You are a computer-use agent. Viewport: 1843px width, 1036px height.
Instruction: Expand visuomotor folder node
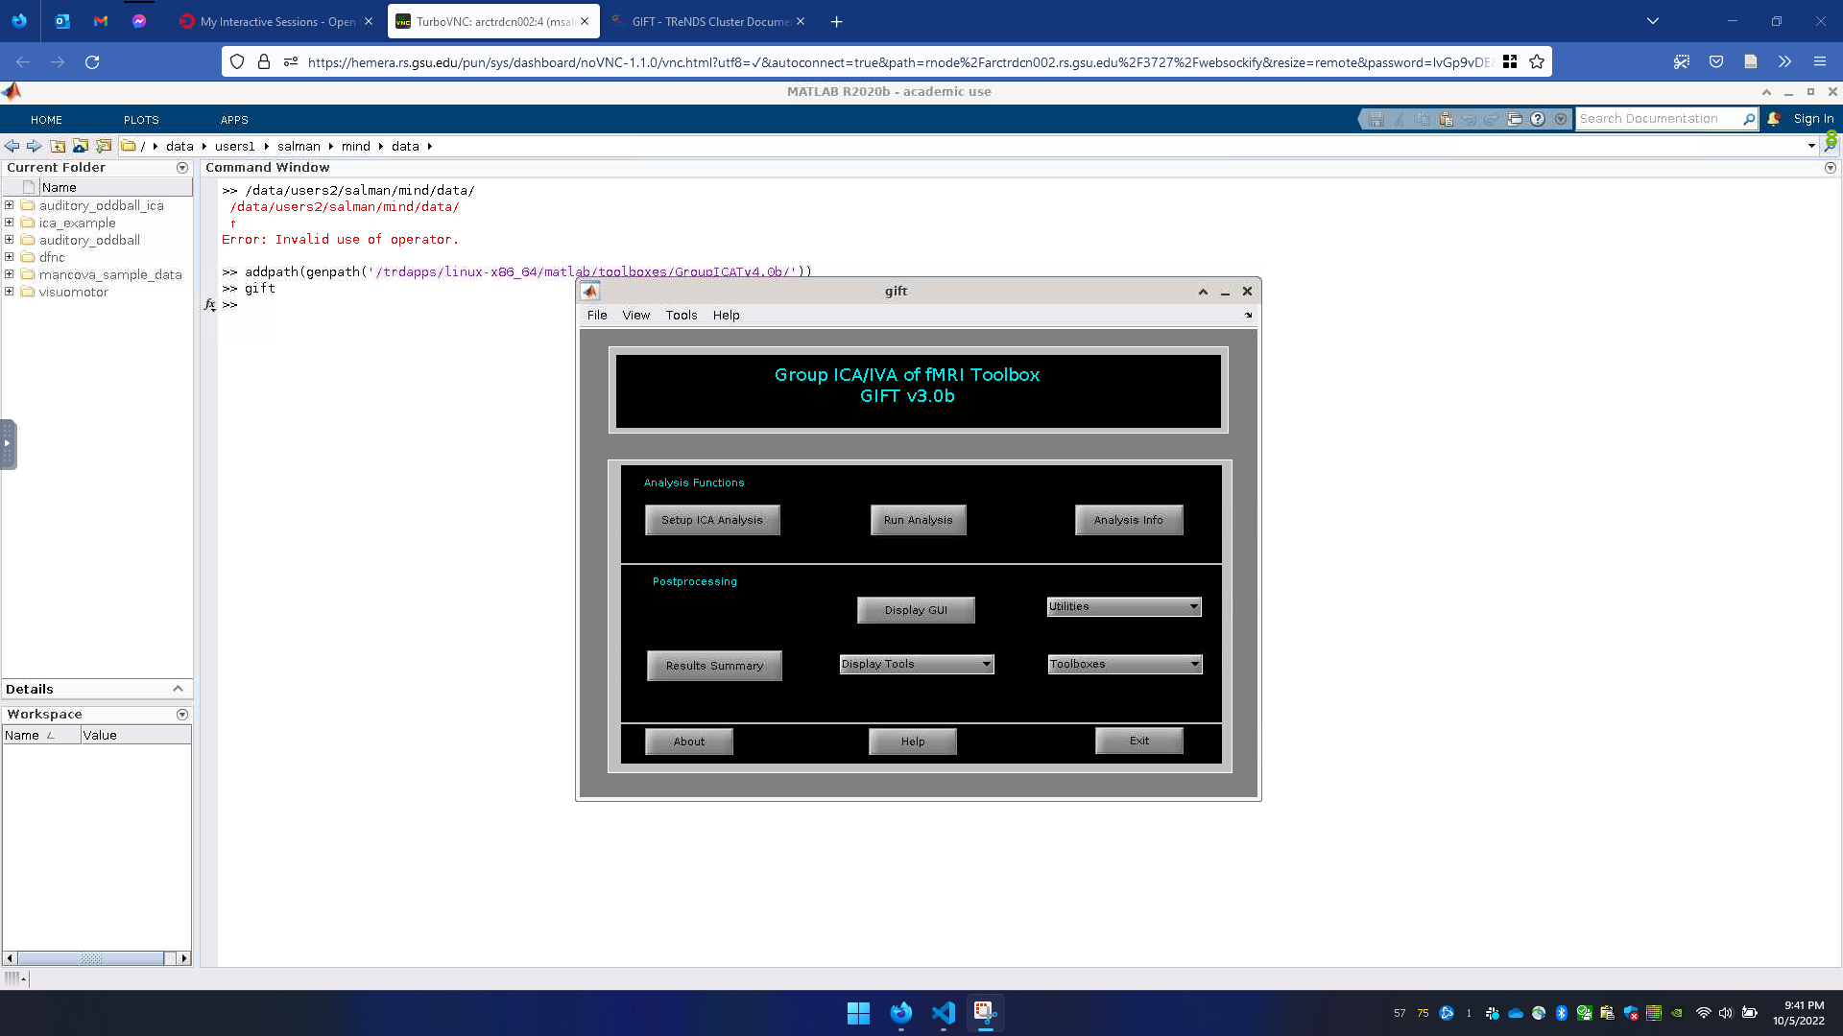point(10,292)
